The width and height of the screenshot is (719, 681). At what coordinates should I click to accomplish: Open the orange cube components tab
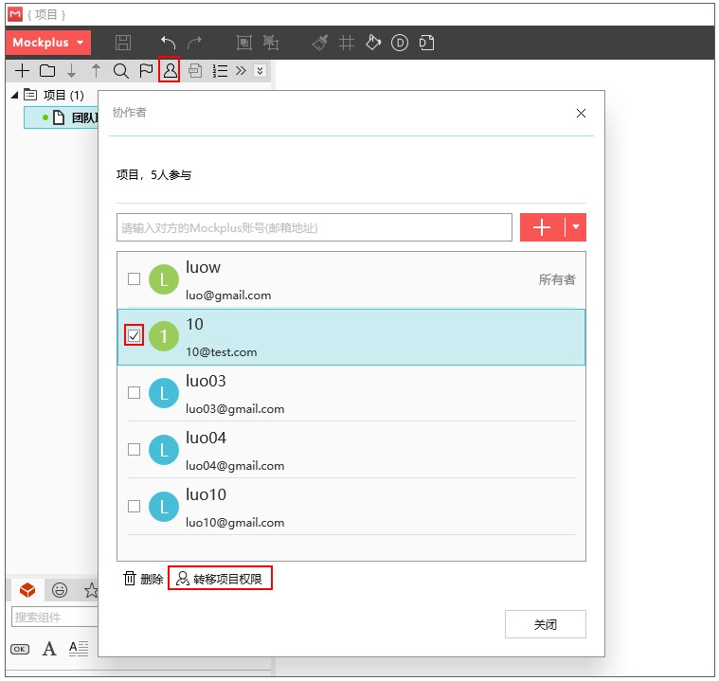[x=27, y=590]
